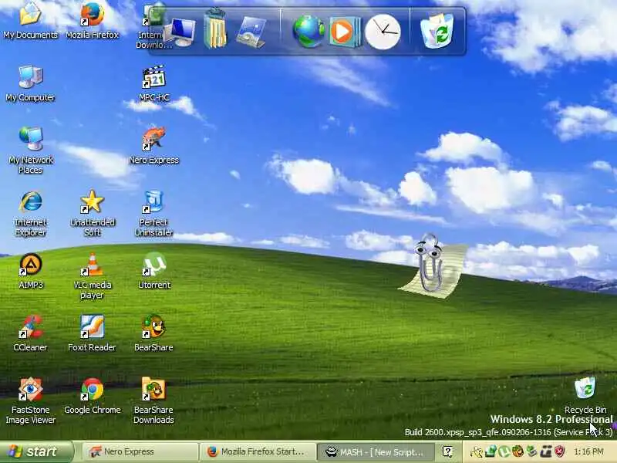
Task: Open the BearShare Downloads folder
Action: (153, 400)
